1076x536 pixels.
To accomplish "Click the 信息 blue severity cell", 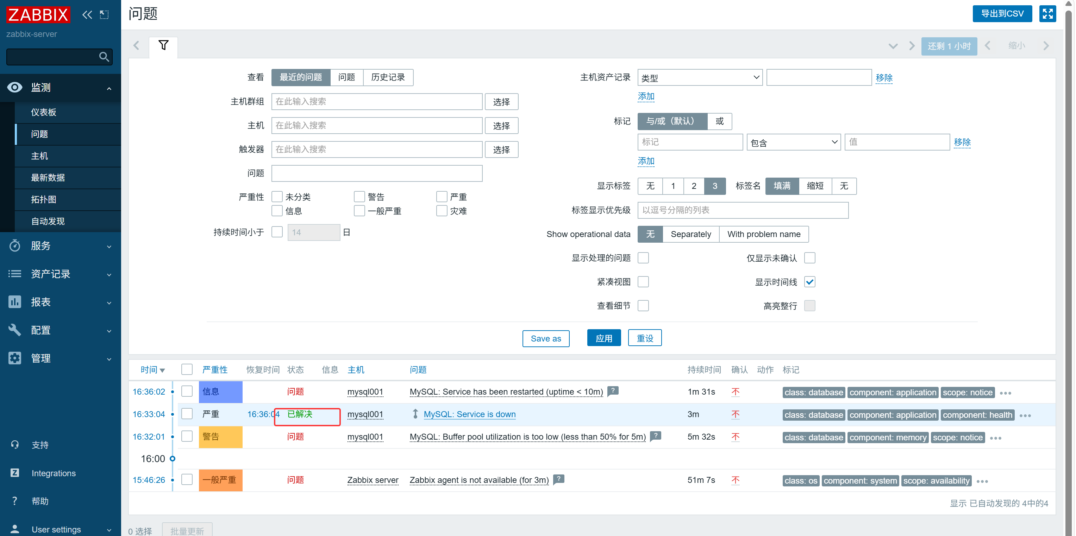I will pos(220,392).
